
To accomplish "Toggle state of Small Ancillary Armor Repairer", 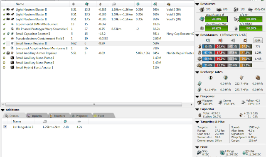I will [4, 53].
